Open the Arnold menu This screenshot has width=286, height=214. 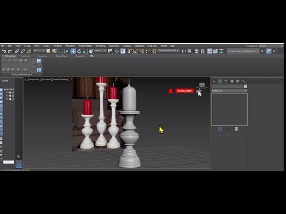click(164, 46)
